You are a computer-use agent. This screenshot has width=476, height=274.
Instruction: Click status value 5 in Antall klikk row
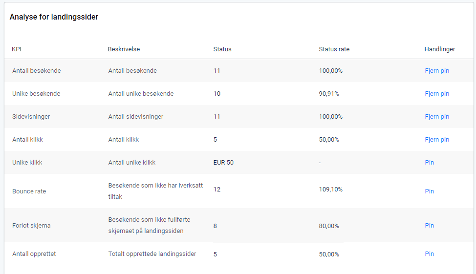215,140
